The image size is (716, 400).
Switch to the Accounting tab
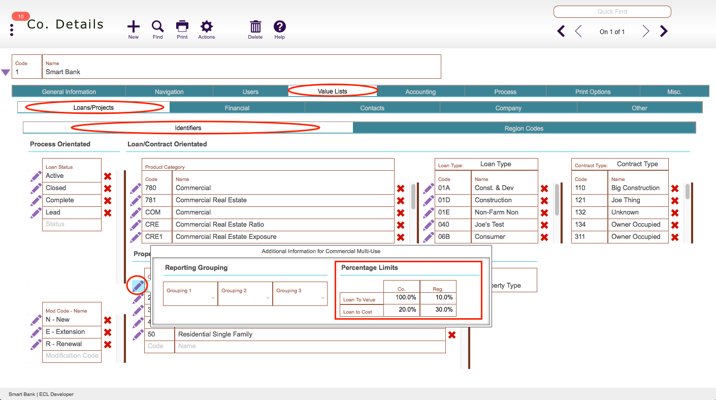420,92
